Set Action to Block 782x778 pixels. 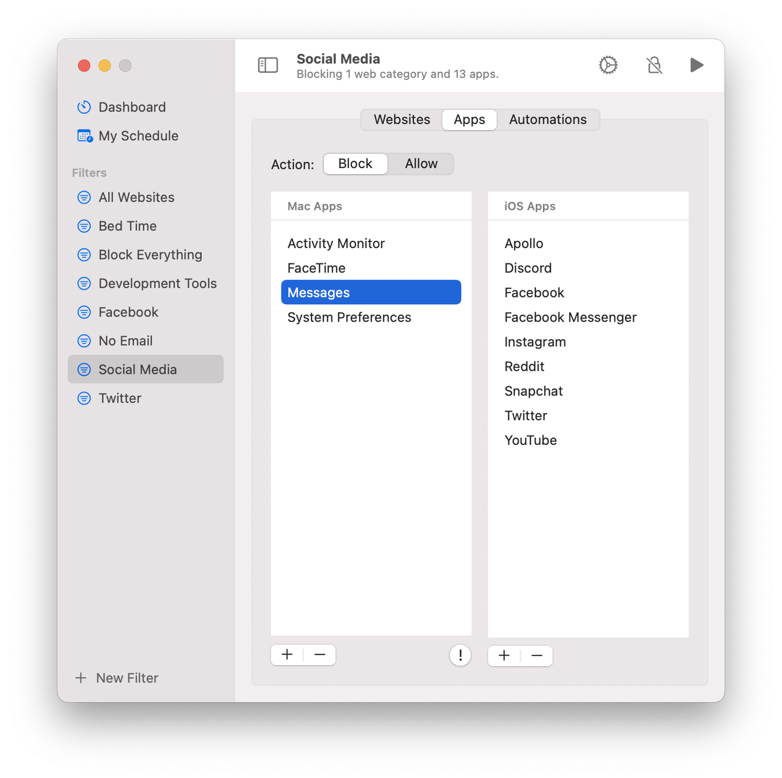[x=355, y=164]
